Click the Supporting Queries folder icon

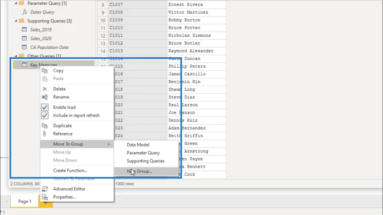[22, 21]
